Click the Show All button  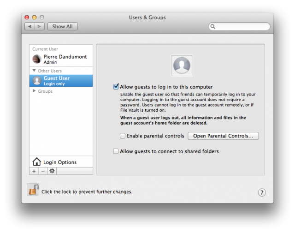(x=63, y=26)
